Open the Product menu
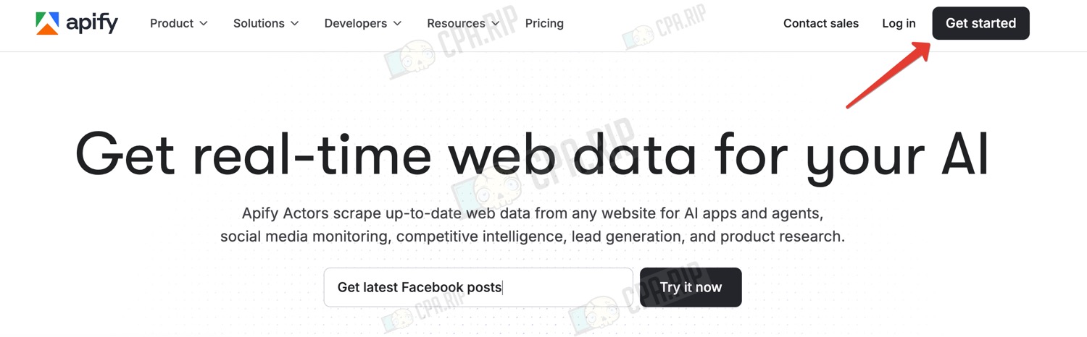The image size is (1087, 337). (172, 23)
